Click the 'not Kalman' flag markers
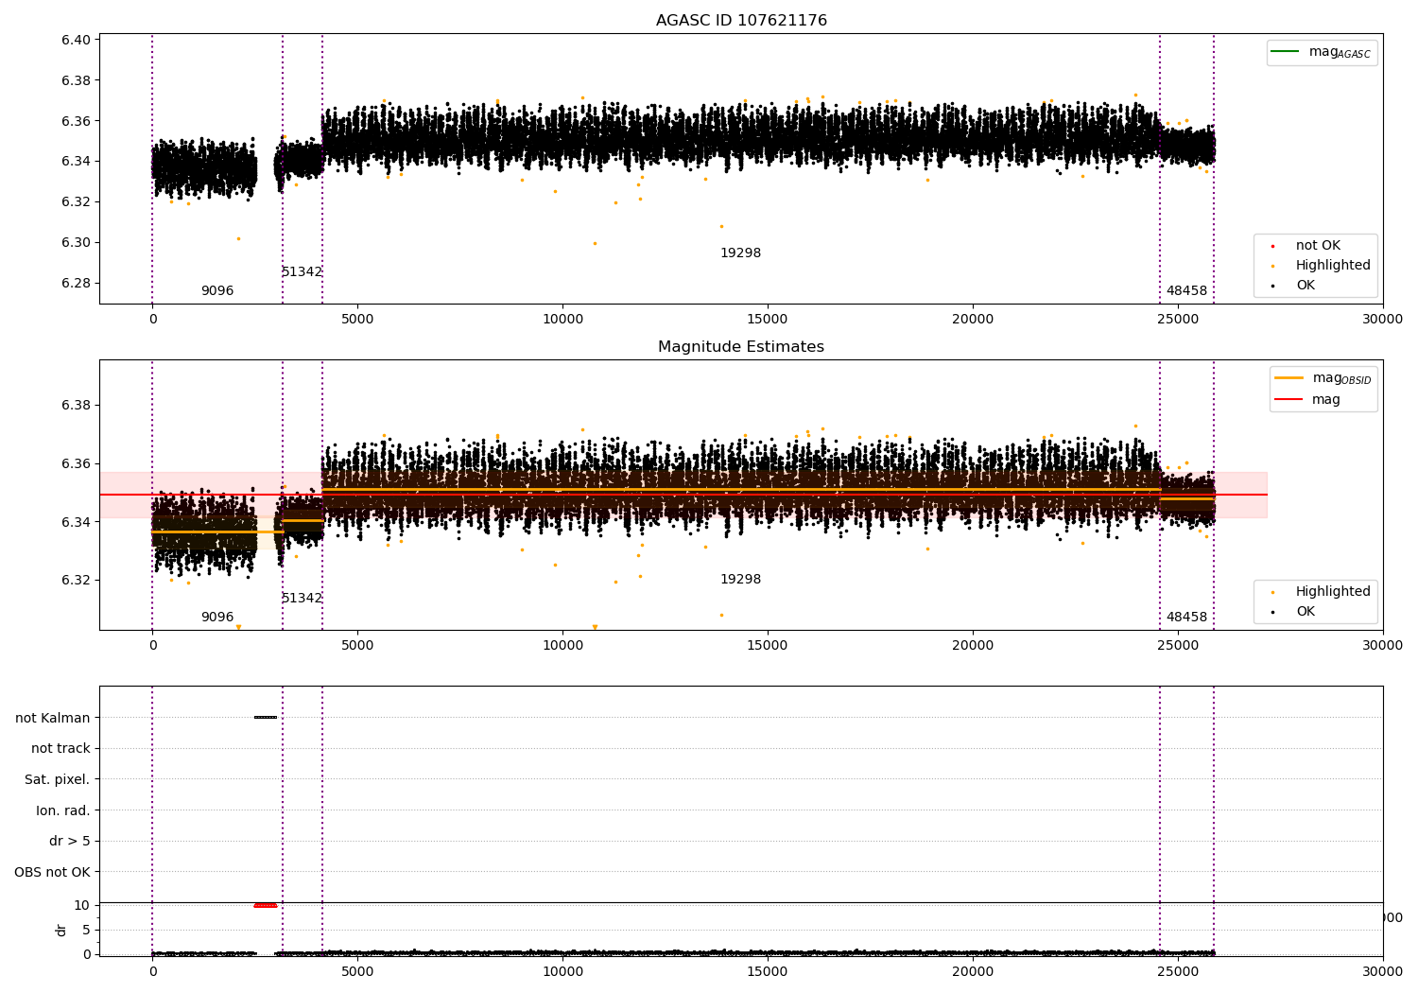This screenshot has height=993, width=1418. coord(266,717)
